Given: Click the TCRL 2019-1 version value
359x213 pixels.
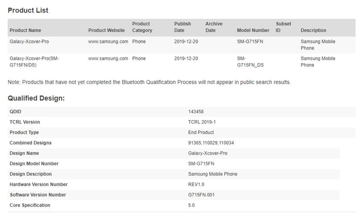Looking at the screenshot, I should 202,122.
